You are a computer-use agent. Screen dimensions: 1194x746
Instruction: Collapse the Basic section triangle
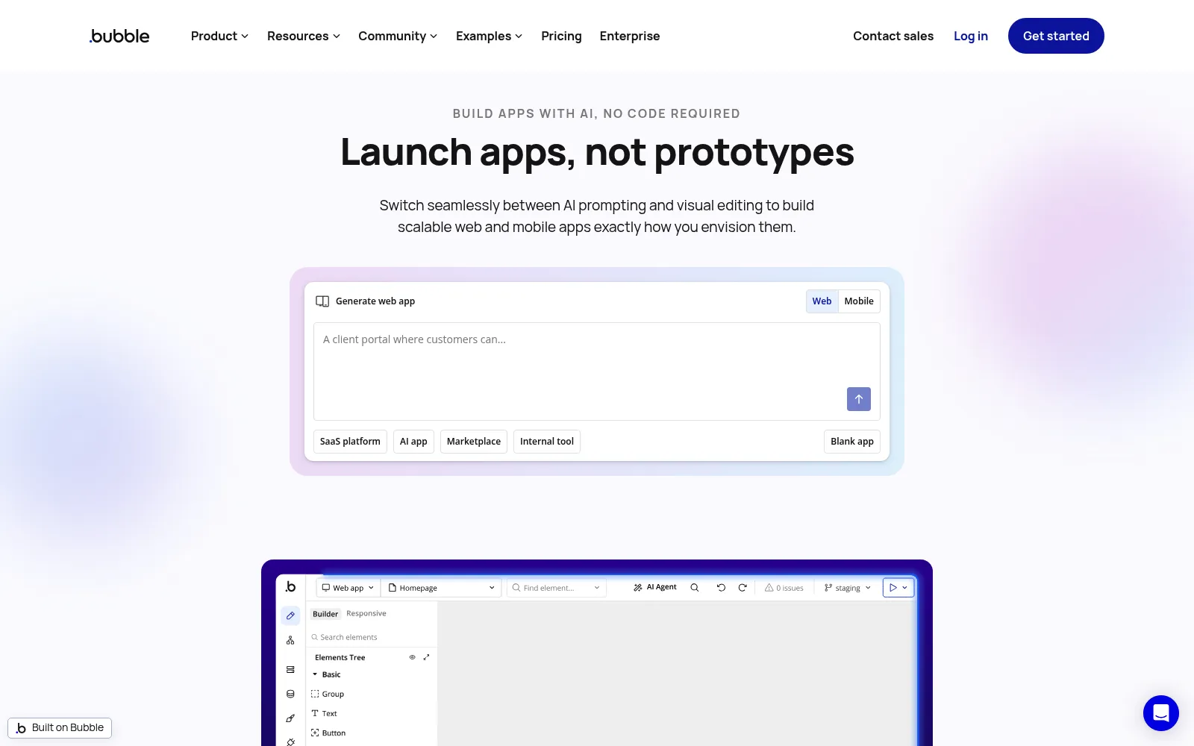315,674
